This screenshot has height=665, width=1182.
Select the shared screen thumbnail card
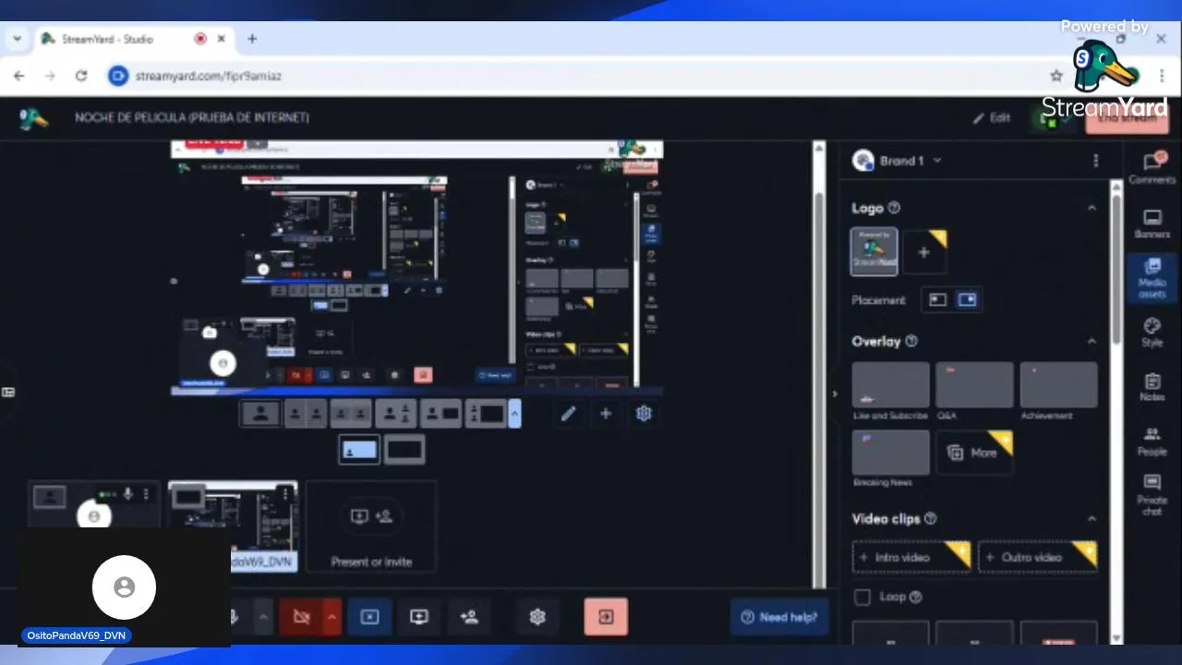233,526
